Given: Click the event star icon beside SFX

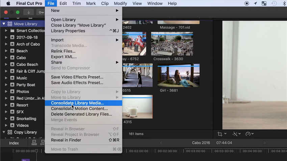Looking at the screenshot, I should 12,112.
